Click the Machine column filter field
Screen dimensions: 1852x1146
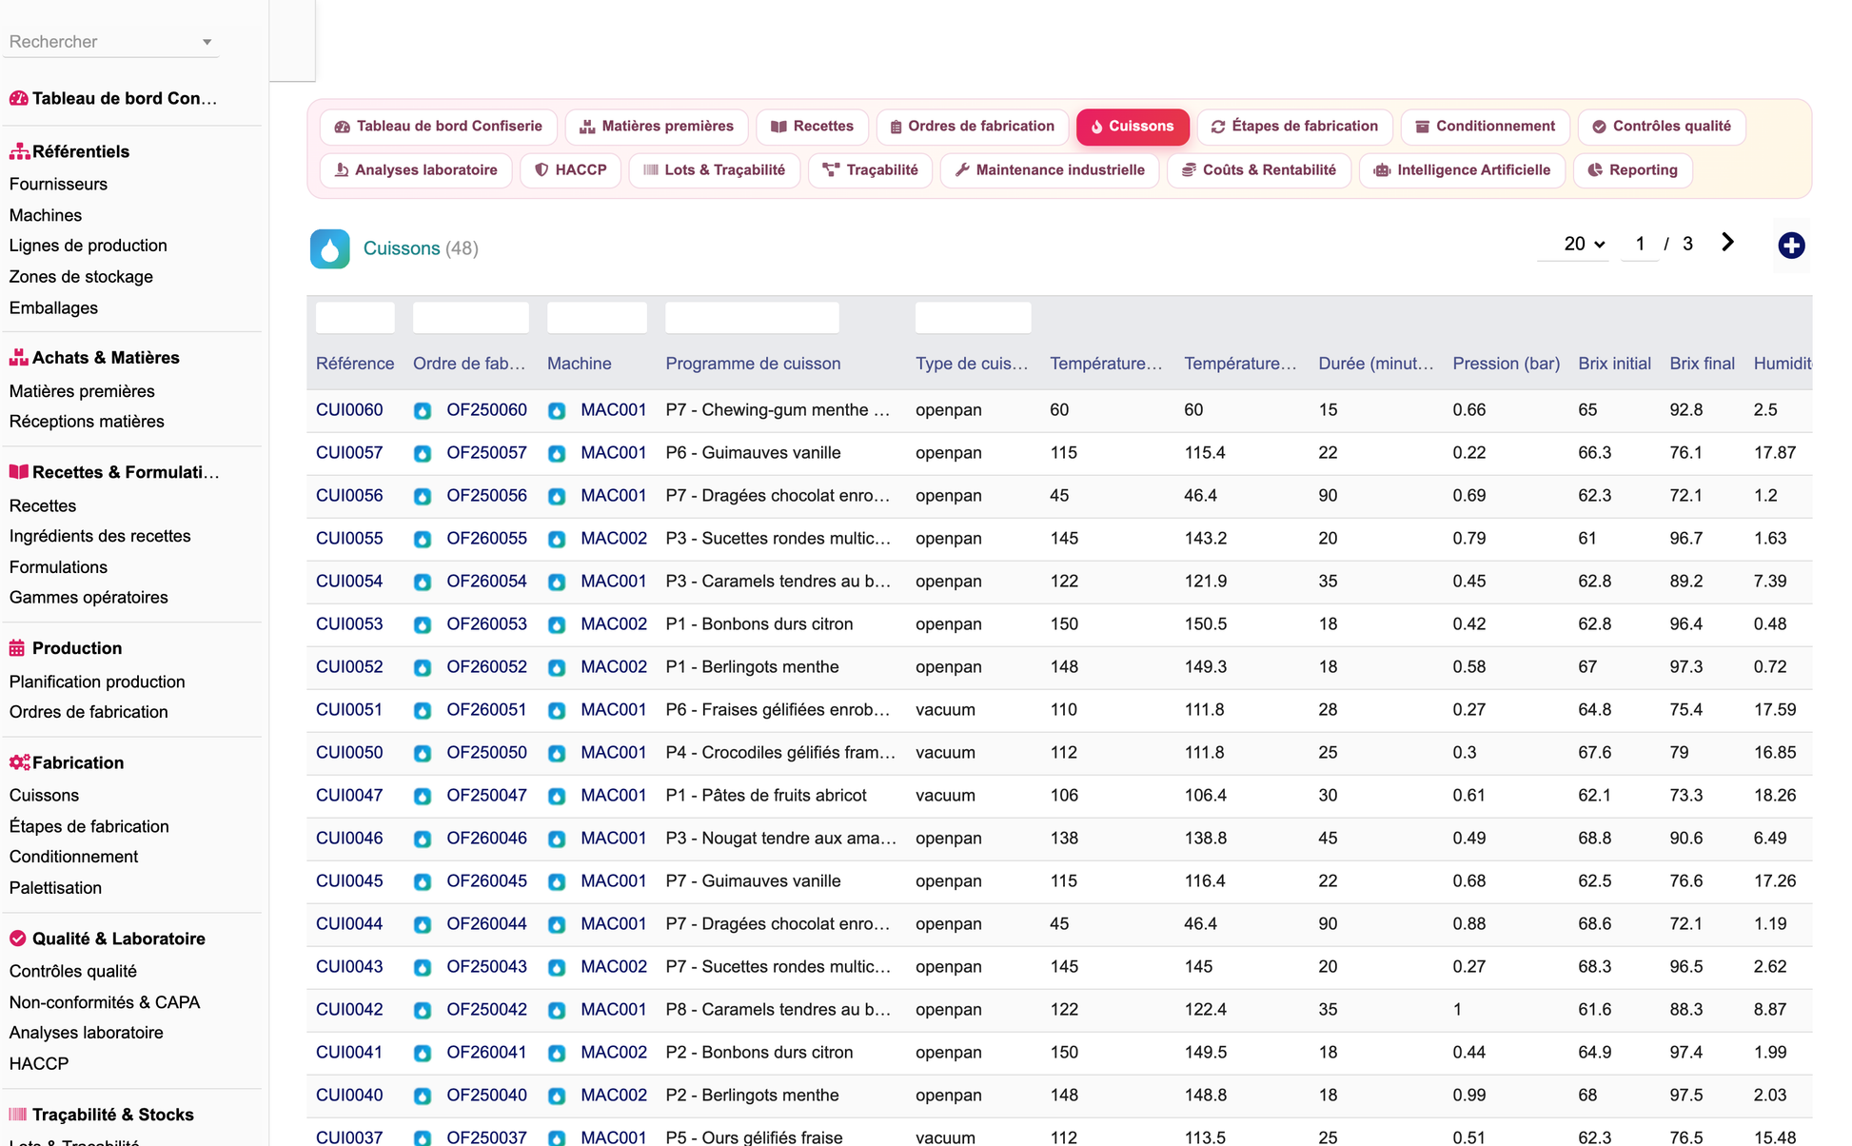point(597,318)
